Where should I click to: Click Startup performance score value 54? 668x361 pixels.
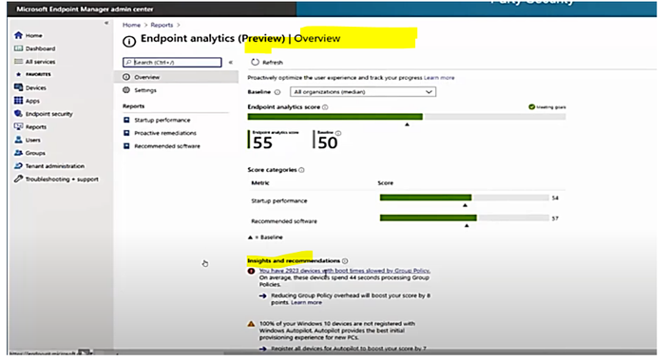tap(555, 198)
